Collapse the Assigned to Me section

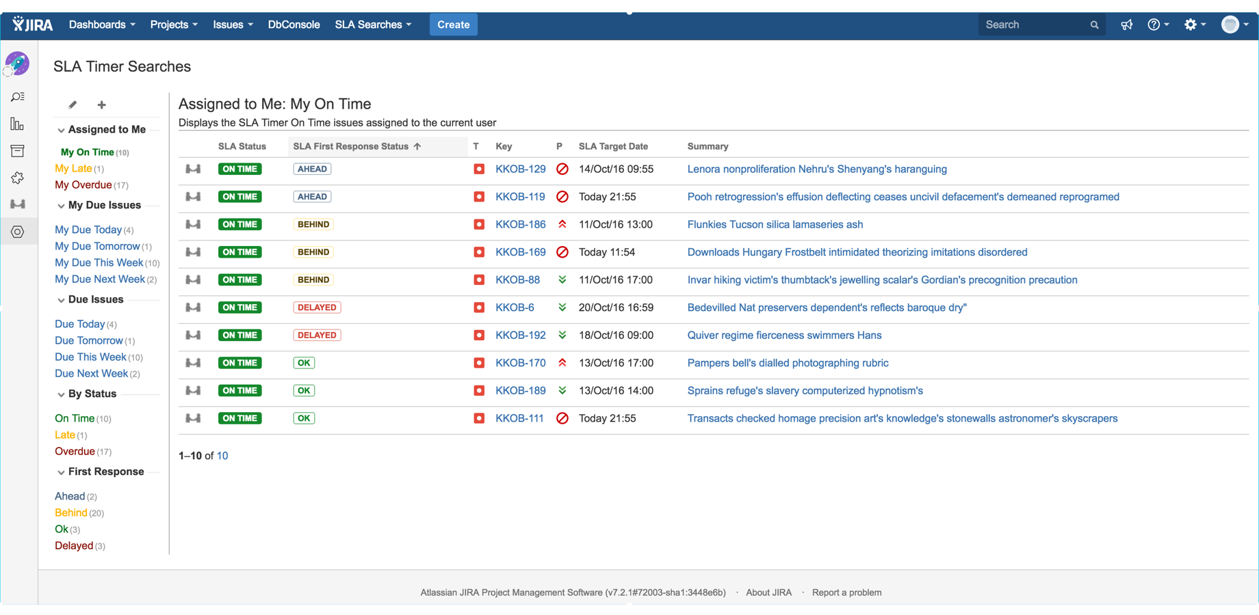coord(61,129)
